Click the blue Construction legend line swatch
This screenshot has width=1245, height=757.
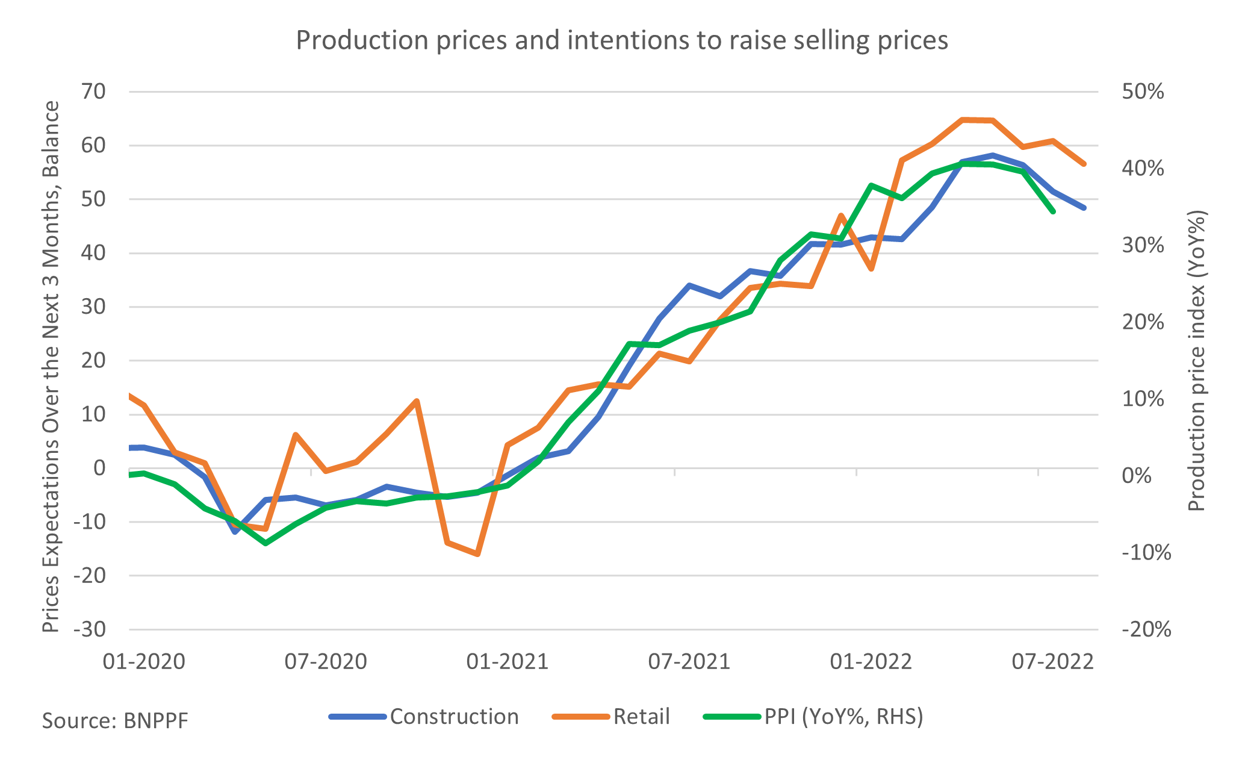358,717
